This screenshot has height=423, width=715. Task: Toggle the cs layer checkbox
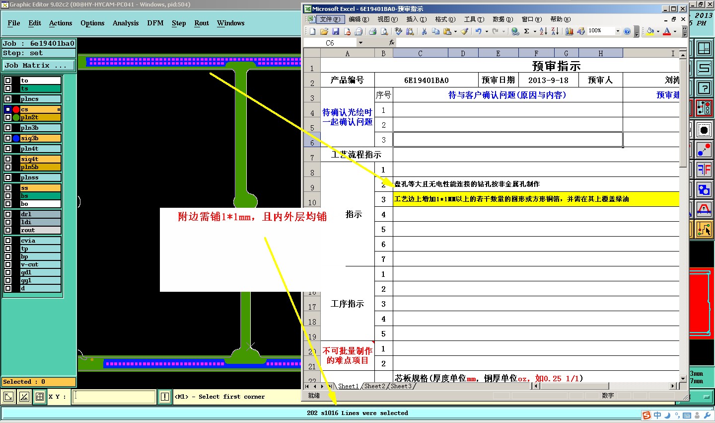point(8,109)
